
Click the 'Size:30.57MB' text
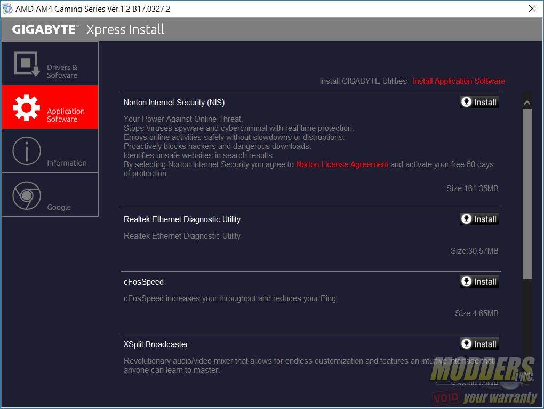(x=474, y=250)
